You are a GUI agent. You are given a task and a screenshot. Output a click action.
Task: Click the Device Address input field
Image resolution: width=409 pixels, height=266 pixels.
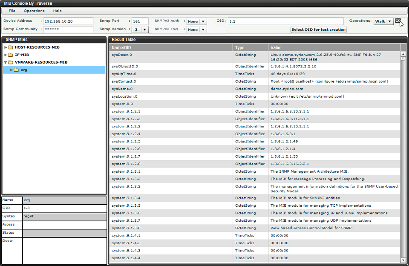coord(68,21)
